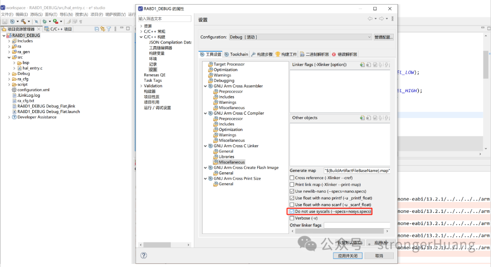
Task: Switch to the 构建工件 tab
Action: pyautogui.click(x=286, y=54)
